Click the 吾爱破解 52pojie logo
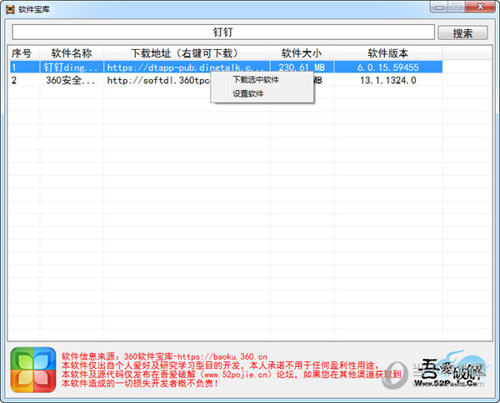Screen dimensions: 500x403 pyautogui.click(x=450, y=370)
